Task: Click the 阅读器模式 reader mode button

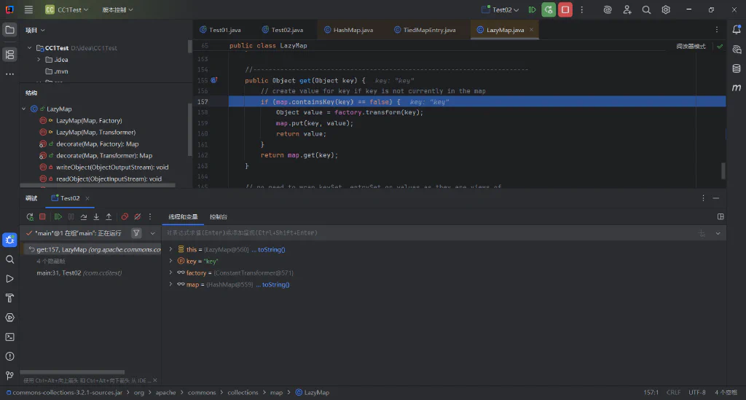Action: [x=691, y=46]
